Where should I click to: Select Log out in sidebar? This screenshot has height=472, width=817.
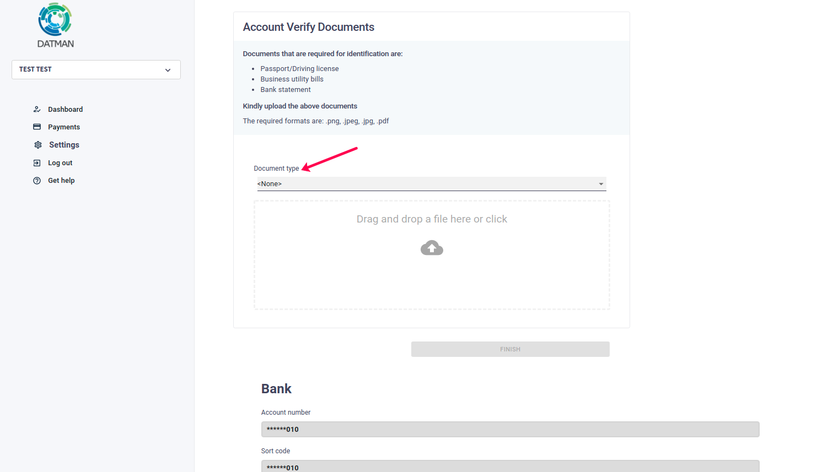[60, 163]
